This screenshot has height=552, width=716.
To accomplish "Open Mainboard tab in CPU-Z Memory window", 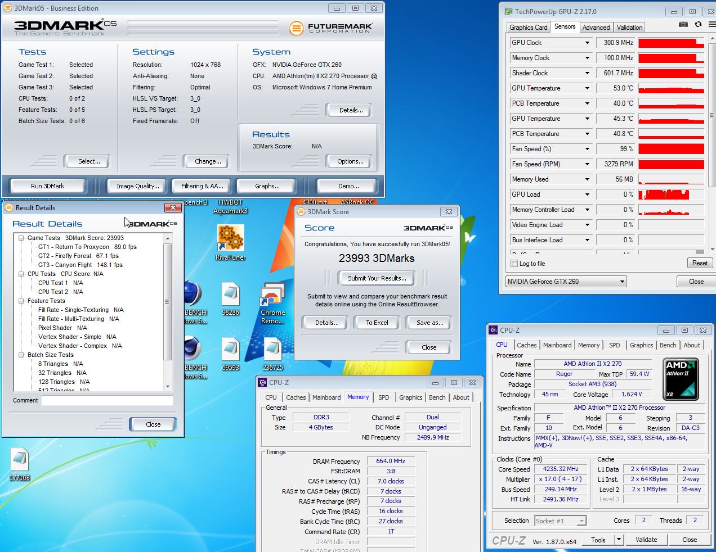I will tap(326, 397).
